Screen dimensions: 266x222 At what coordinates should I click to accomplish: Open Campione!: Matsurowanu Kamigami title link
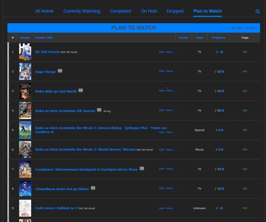[87, 169]
